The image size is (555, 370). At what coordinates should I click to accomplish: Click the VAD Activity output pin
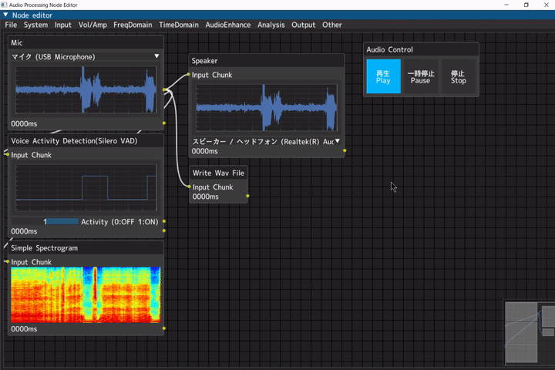[164, 221]
